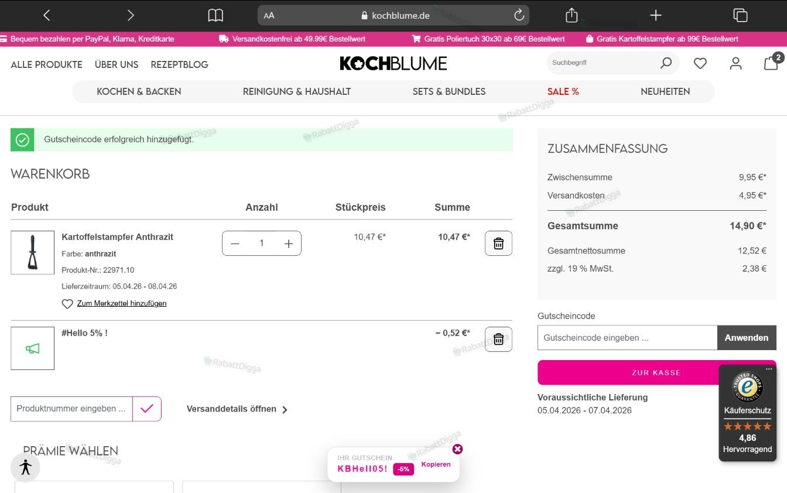Increase Kartoffelstampfer quantity with plus
This screenshot has width=787, height=493.
point(288,244)
